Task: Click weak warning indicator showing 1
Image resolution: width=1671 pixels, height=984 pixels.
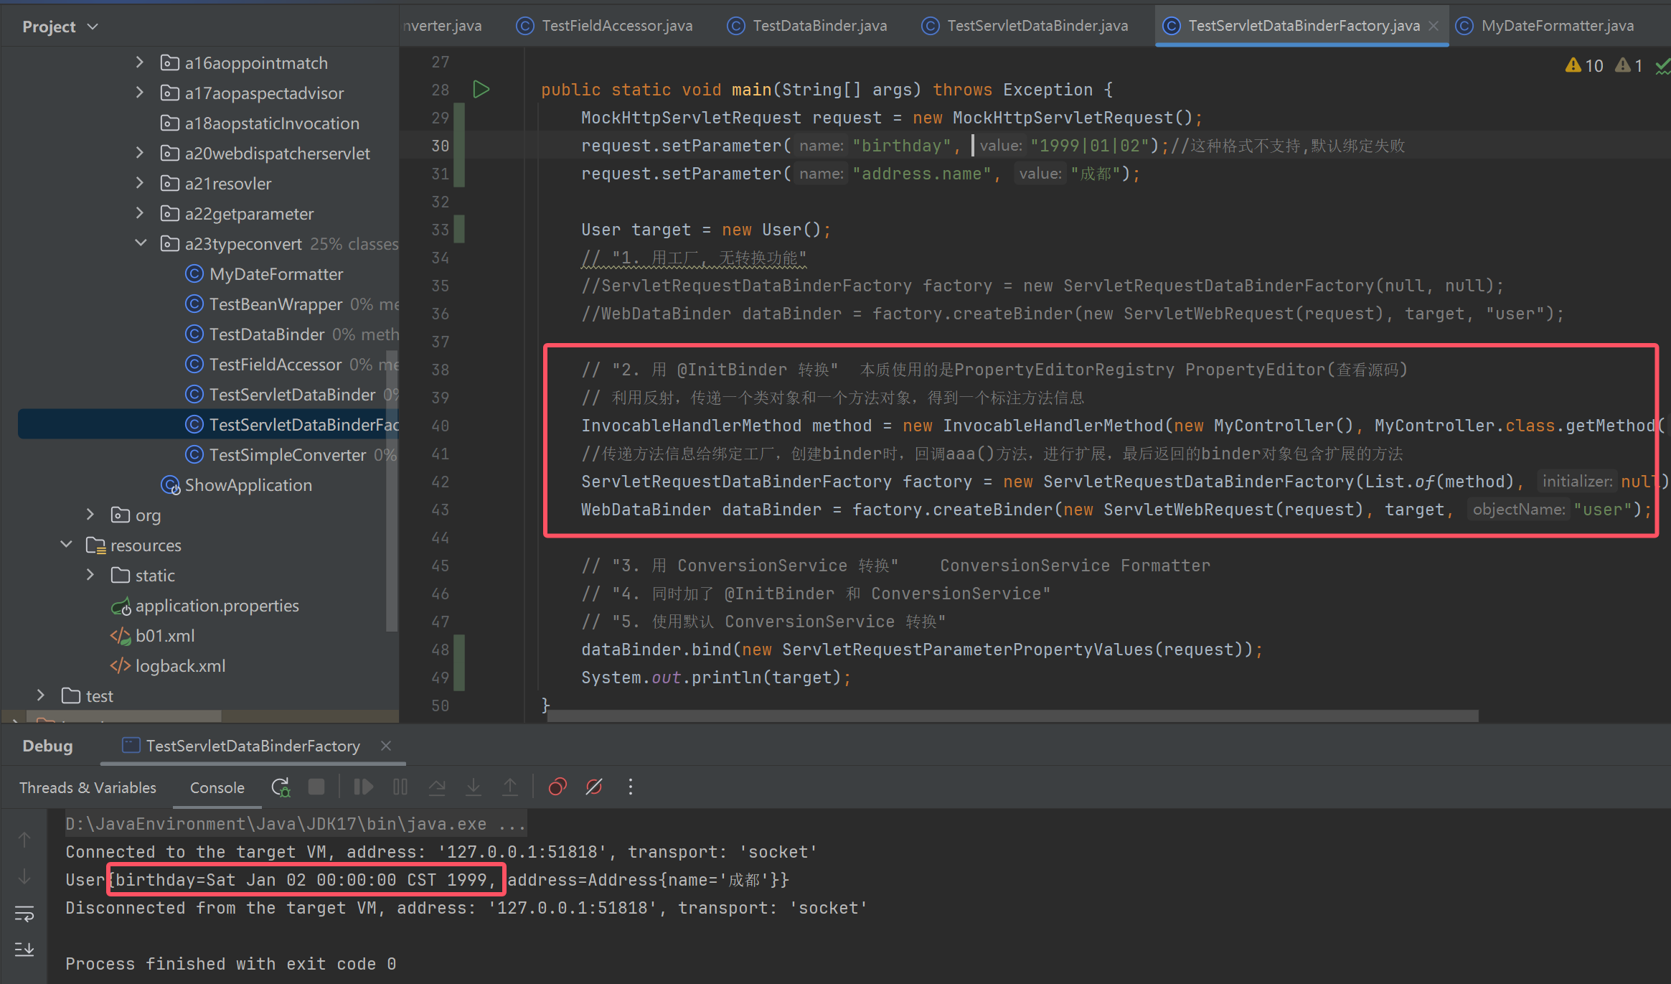Action: click(1629, 66)
